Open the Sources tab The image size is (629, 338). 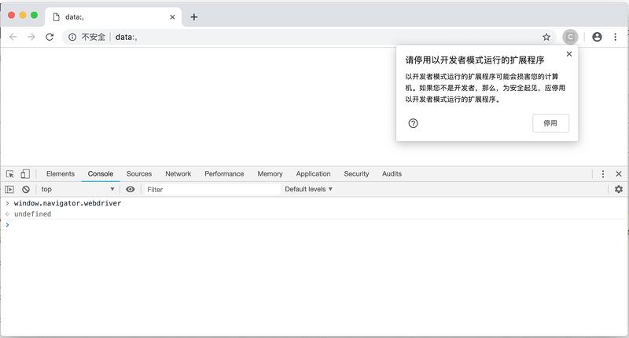(x=139, y=174)
